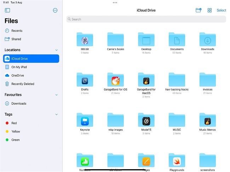230x172 pixels.
Task: Open the sidebar more options ellipsis
Action: [x=55, y=11]
